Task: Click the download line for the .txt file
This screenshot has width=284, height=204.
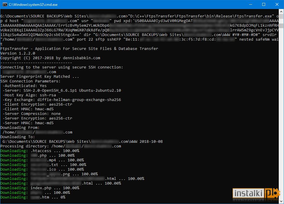Action: click(x=43, y=165)
